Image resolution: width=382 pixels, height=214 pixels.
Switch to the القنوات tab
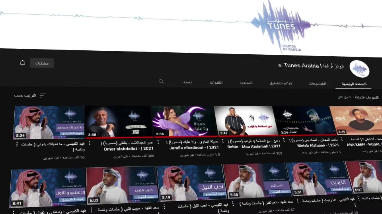(x=216, y=82)
